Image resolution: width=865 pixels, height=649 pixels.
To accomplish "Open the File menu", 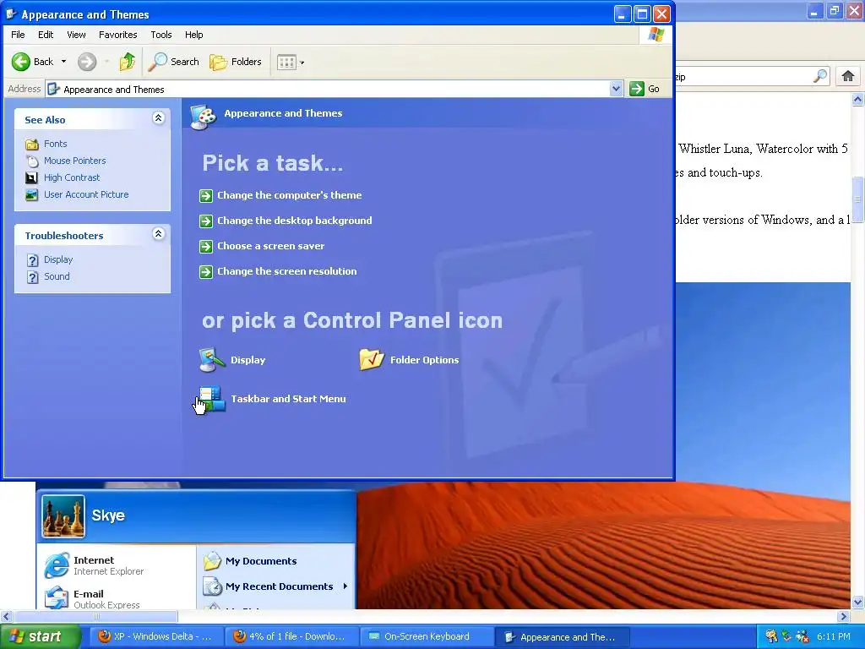I will tap(18, 35).
